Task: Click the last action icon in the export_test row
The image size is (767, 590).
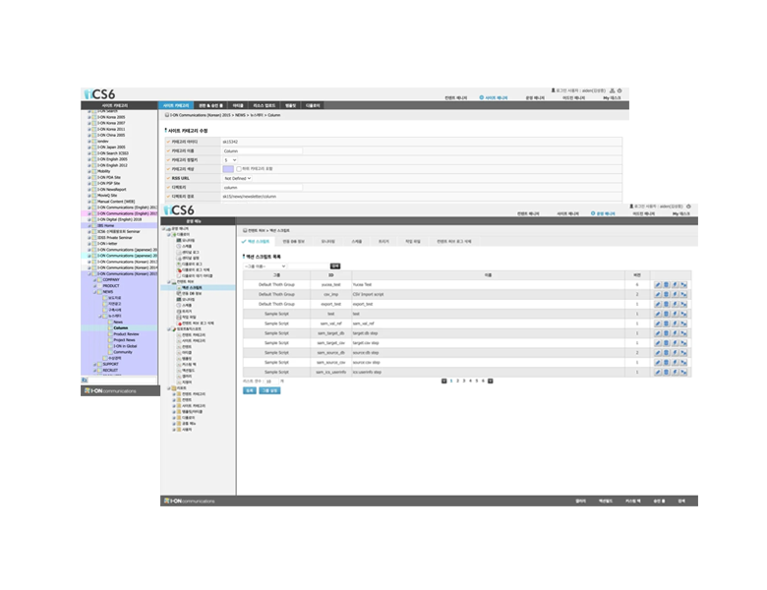Action: [683, 304]
